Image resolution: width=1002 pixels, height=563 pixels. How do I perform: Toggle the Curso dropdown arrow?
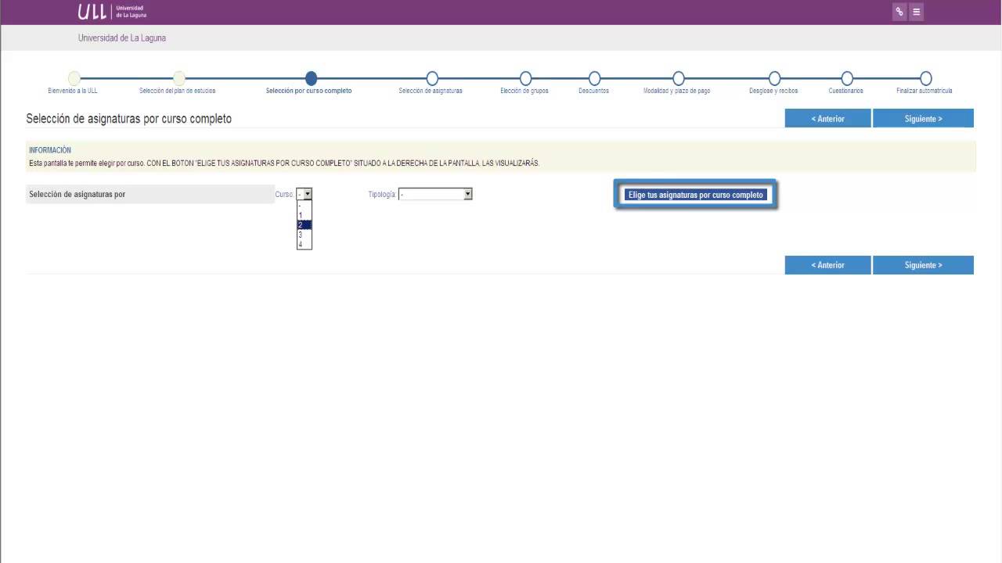click(308, 194)
